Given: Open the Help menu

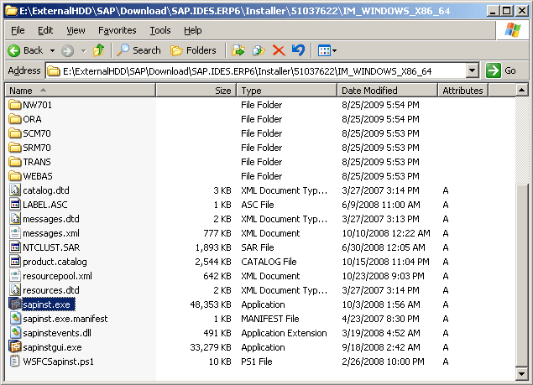Looking at the screenshot, I should 193,30.
